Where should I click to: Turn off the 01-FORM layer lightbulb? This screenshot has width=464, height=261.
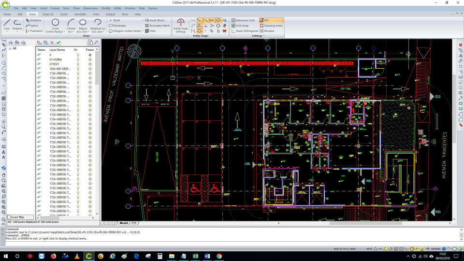point(77,59)
